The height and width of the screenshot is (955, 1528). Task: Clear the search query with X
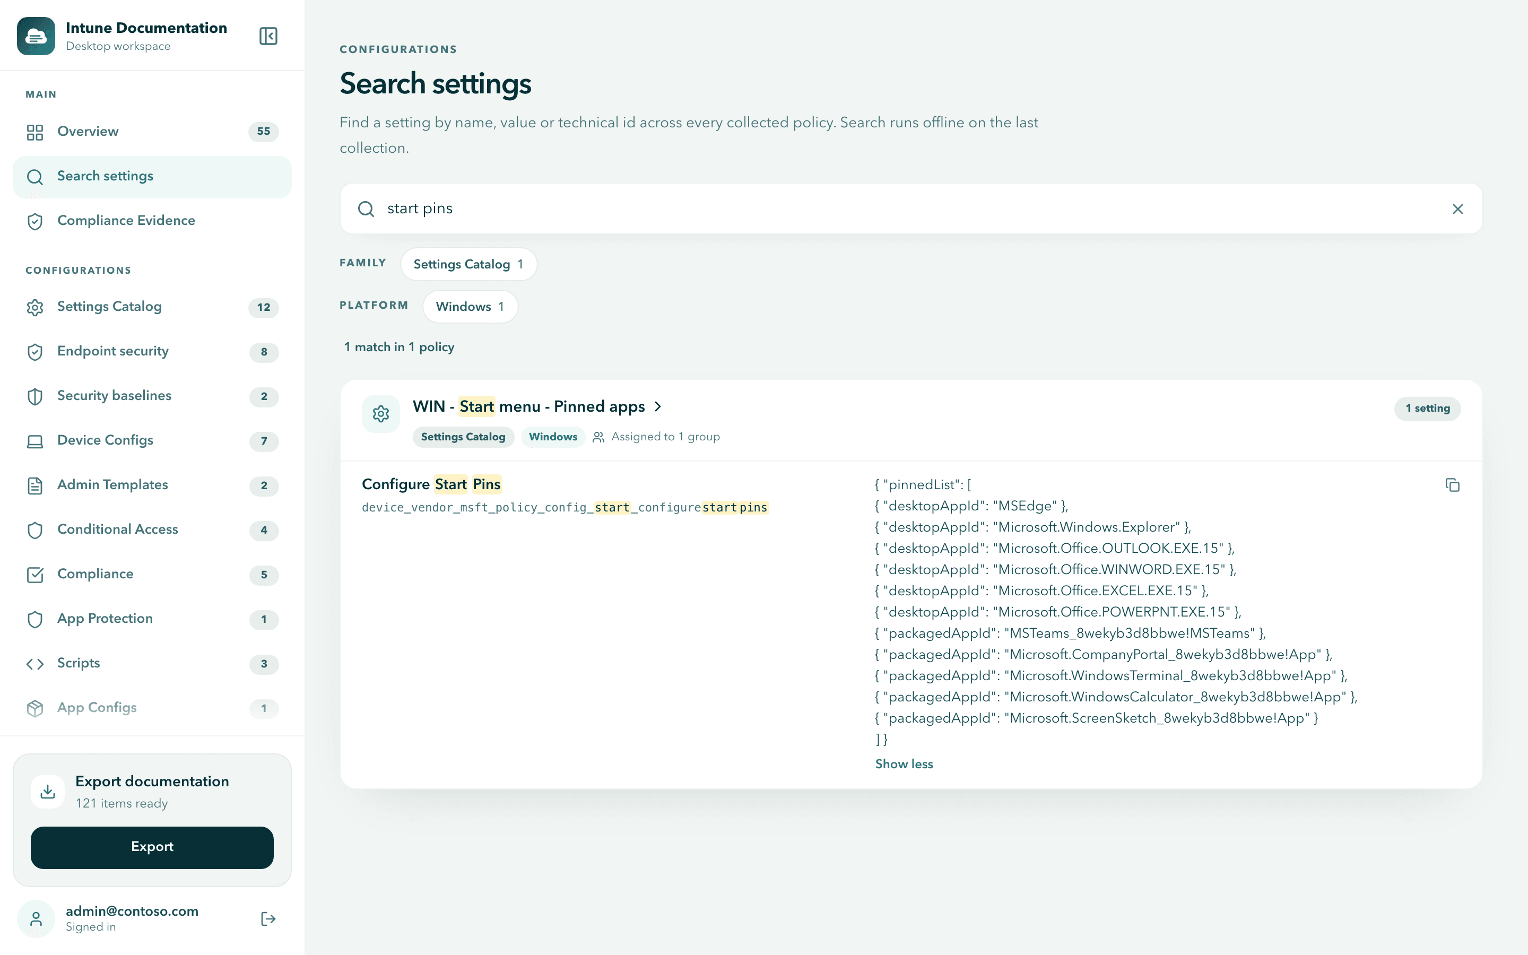(1457, 209)
